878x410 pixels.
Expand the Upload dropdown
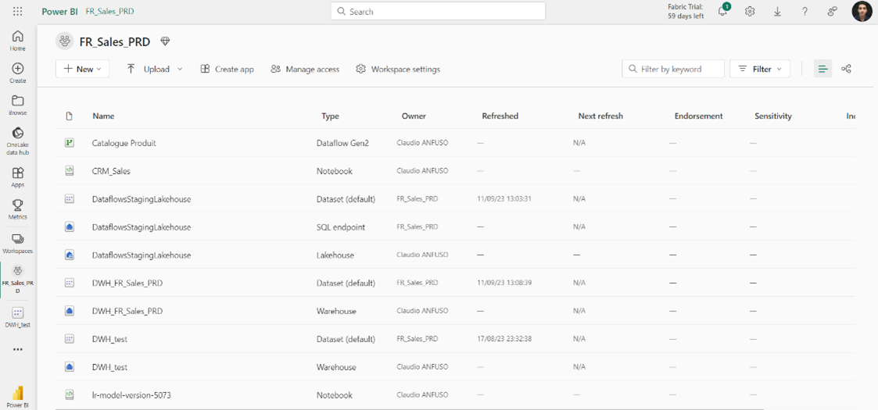coord(180,69)
